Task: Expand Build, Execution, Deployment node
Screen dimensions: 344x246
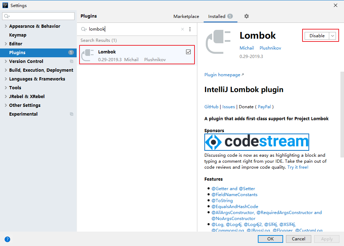Action: point(6,70)
